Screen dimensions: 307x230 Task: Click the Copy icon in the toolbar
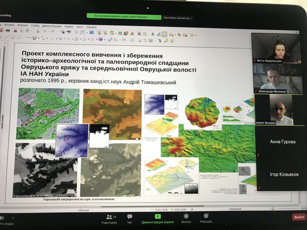coord(22,31)
